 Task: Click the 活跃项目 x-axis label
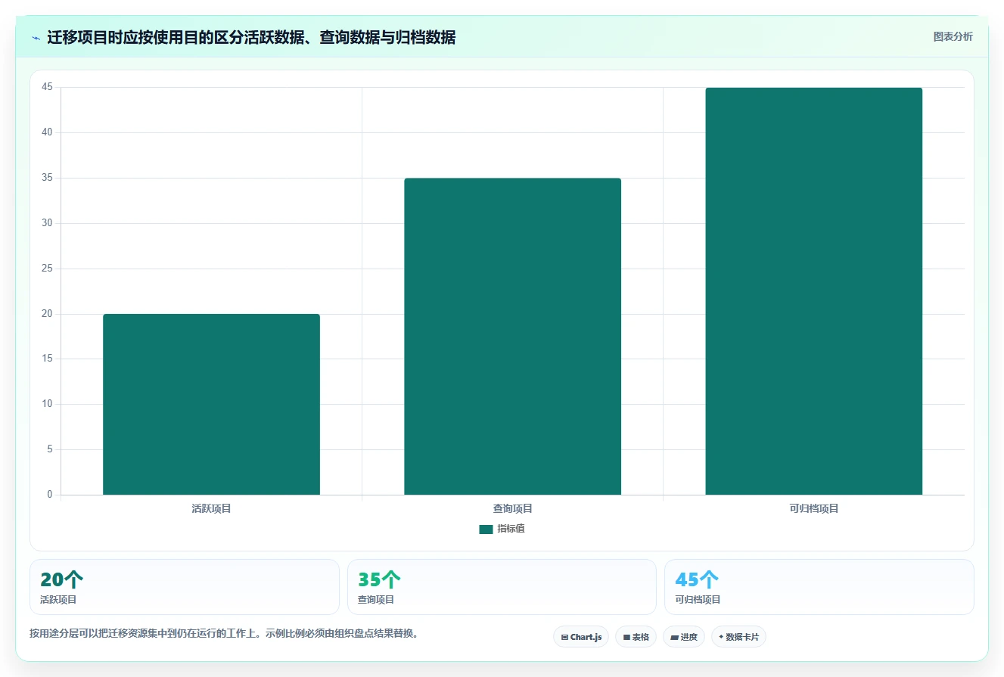211,508
